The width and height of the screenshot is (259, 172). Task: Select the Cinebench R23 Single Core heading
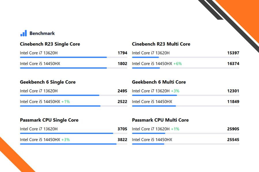point(50,44)
